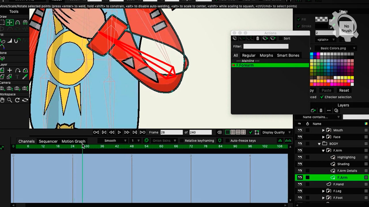
Task: Select the Select Bone tool
Action: pyautogui.click(x=2, y=58)
